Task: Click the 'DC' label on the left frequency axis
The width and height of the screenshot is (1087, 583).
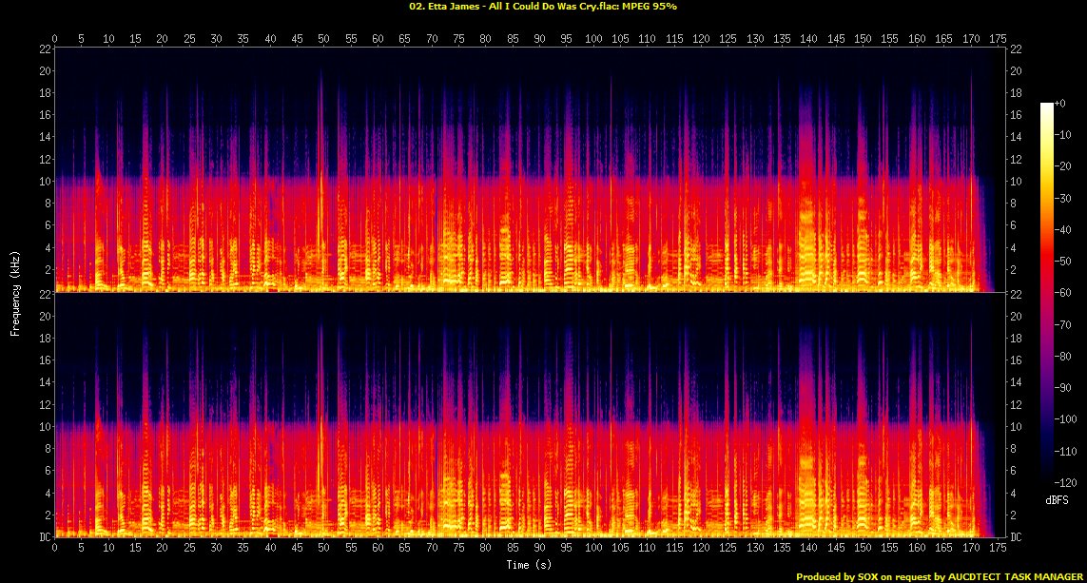Action: (45, 536)
